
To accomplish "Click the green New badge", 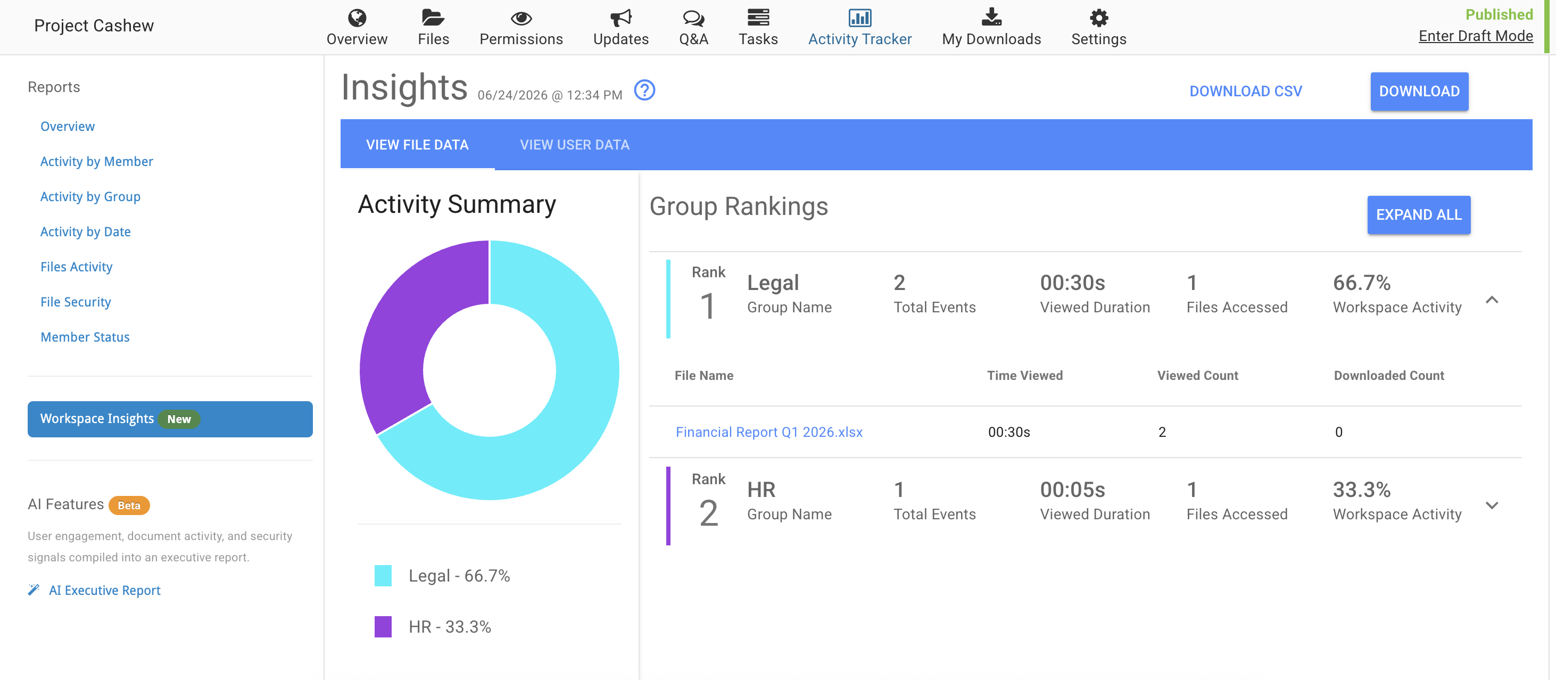I will 179,419.
